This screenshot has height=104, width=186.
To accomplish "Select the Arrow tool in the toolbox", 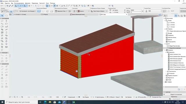I will pyautogui.click(x=2, y=16).
